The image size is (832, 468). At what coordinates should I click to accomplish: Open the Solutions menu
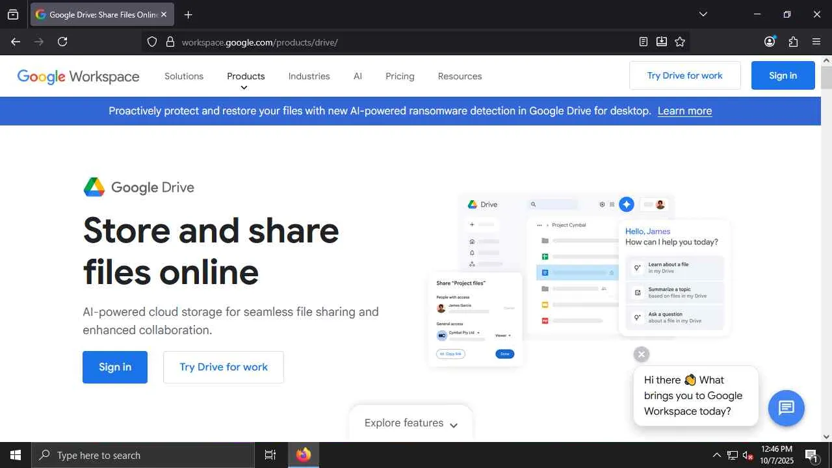click(184, 76)
